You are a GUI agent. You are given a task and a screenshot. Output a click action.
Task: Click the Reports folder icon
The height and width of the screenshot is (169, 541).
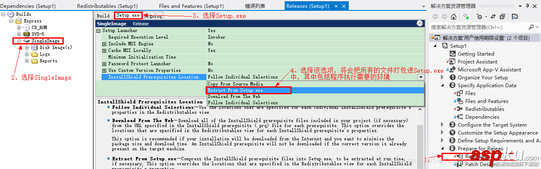[34, 61]
